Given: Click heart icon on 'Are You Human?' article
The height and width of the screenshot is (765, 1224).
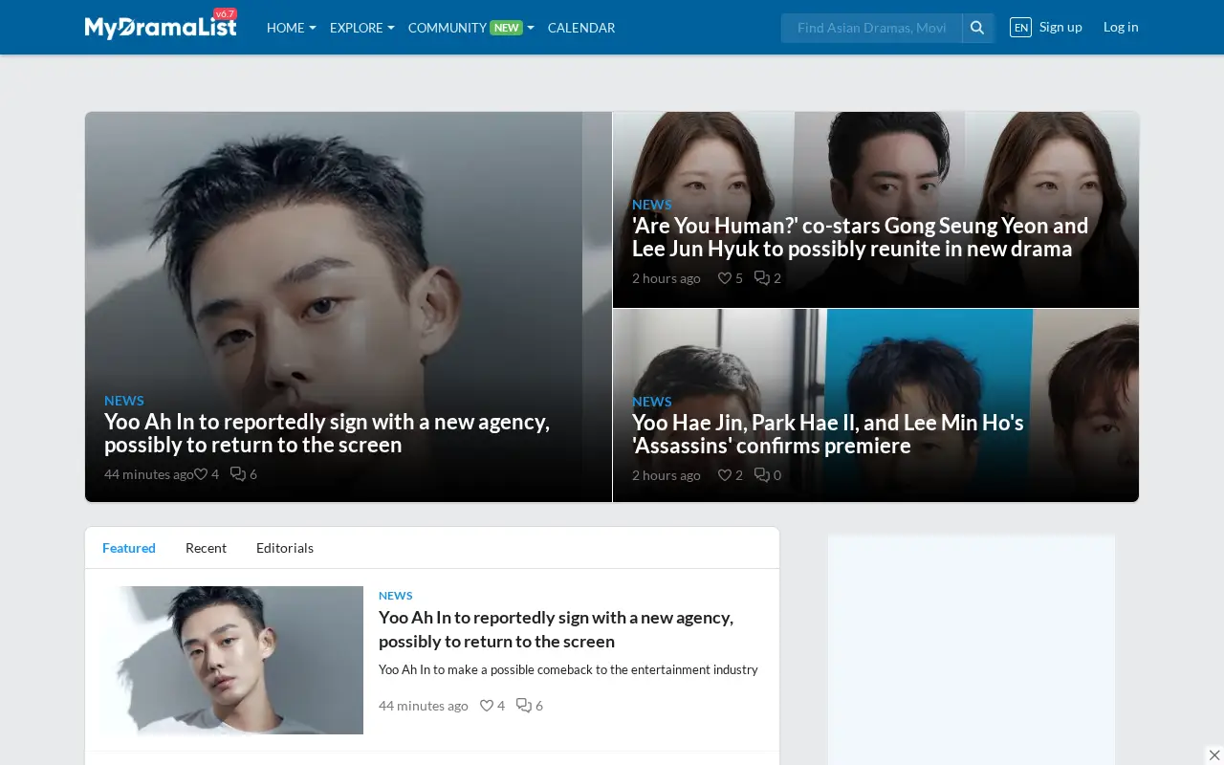Looking at the screenshot, I should pyautogui.click(x=725, y=278).
